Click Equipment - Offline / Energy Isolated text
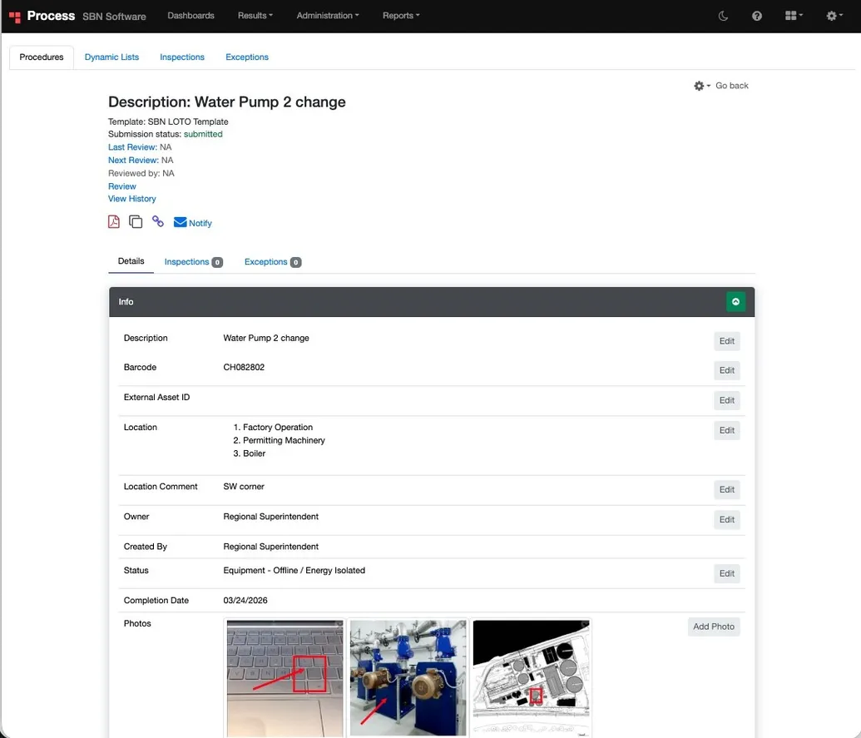Image resolution: width=861 pixels, height=738 pixels. [x=294, y=571]
